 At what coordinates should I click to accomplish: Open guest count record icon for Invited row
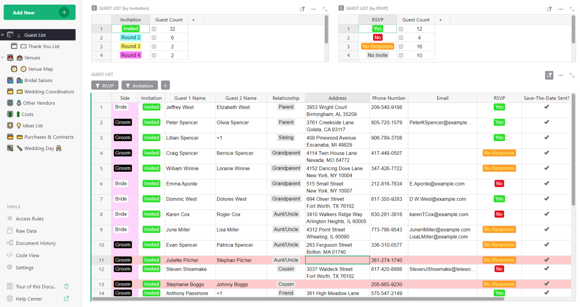154,29
